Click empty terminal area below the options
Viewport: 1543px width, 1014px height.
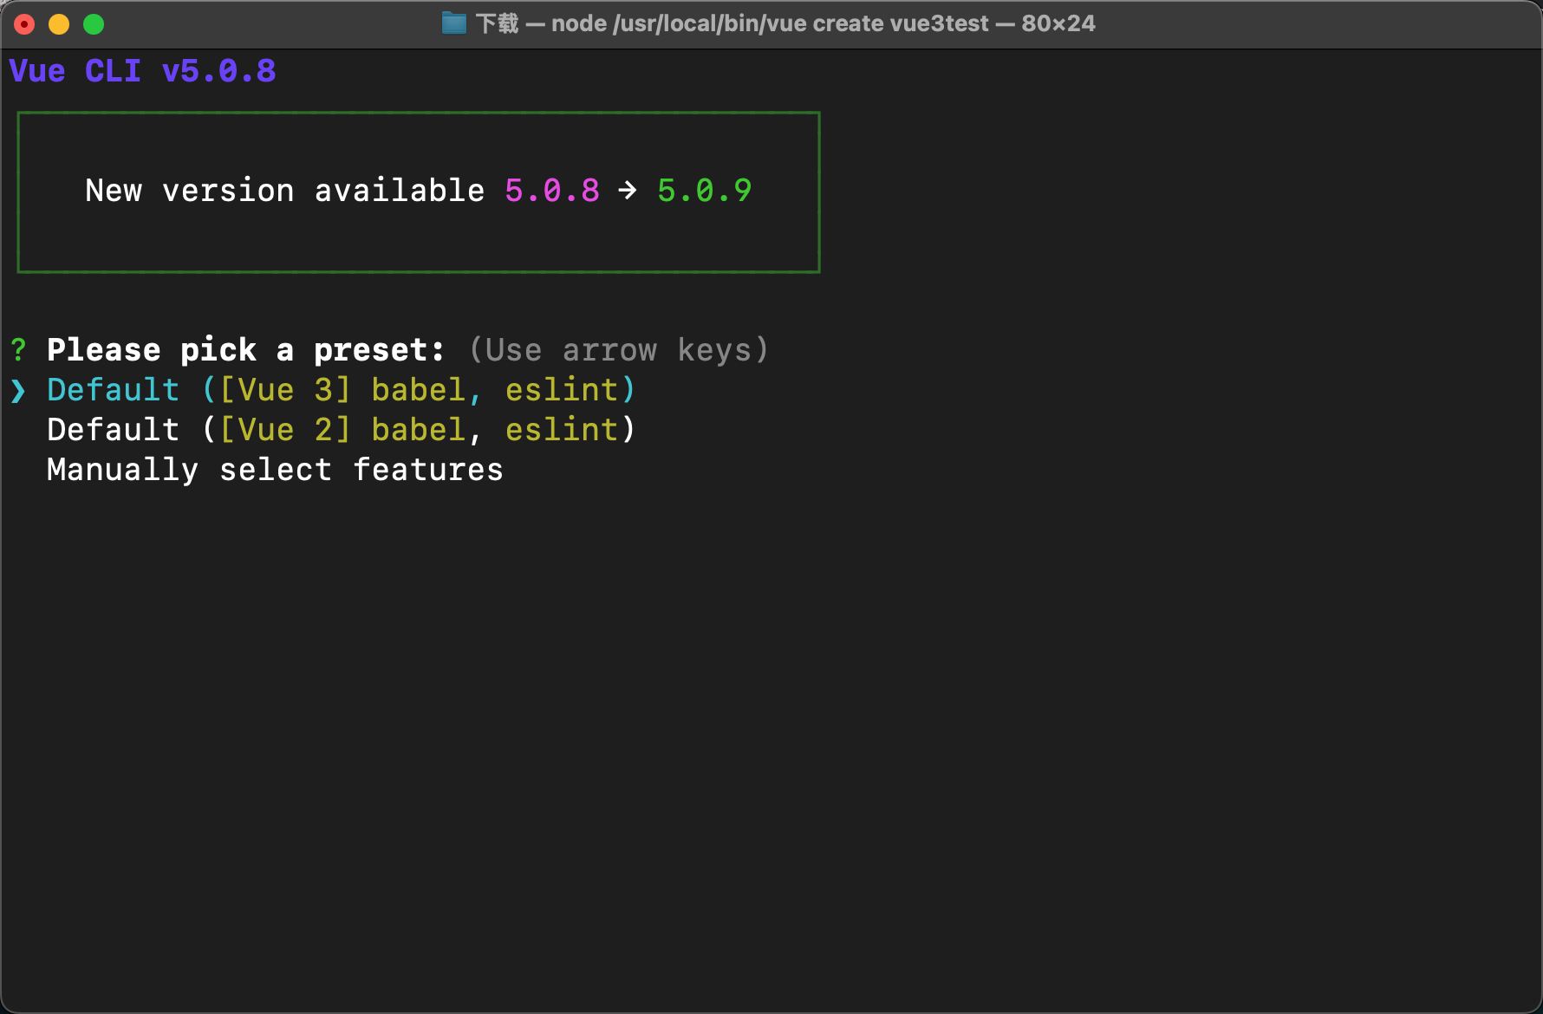[771, 737]
